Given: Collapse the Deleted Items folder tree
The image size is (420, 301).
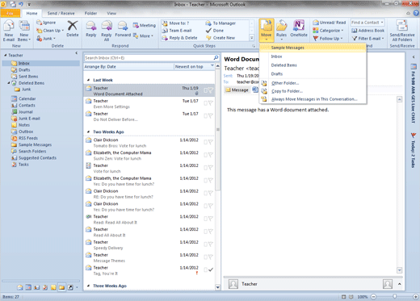Looking at the screenshot, I should (x=9, y=83).
